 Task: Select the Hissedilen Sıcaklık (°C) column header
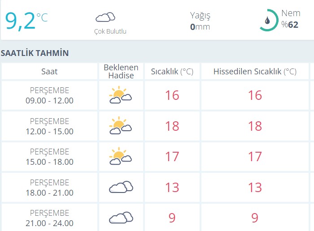click(x=255, y=71)
